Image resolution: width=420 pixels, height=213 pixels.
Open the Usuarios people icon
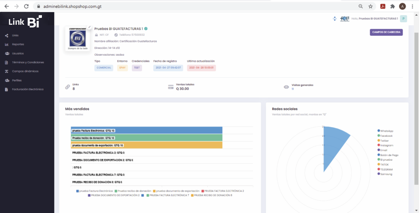(x=7, y=54)
